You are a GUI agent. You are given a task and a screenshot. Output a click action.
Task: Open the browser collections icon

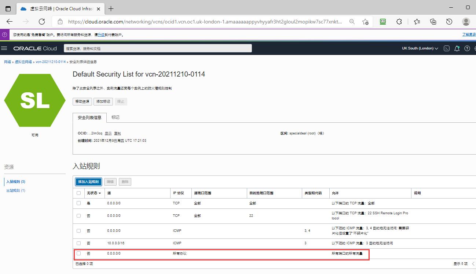433,22
